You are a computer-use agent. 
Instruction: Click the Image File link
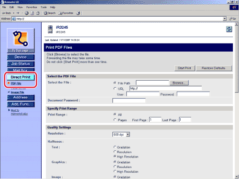point(17,92)
